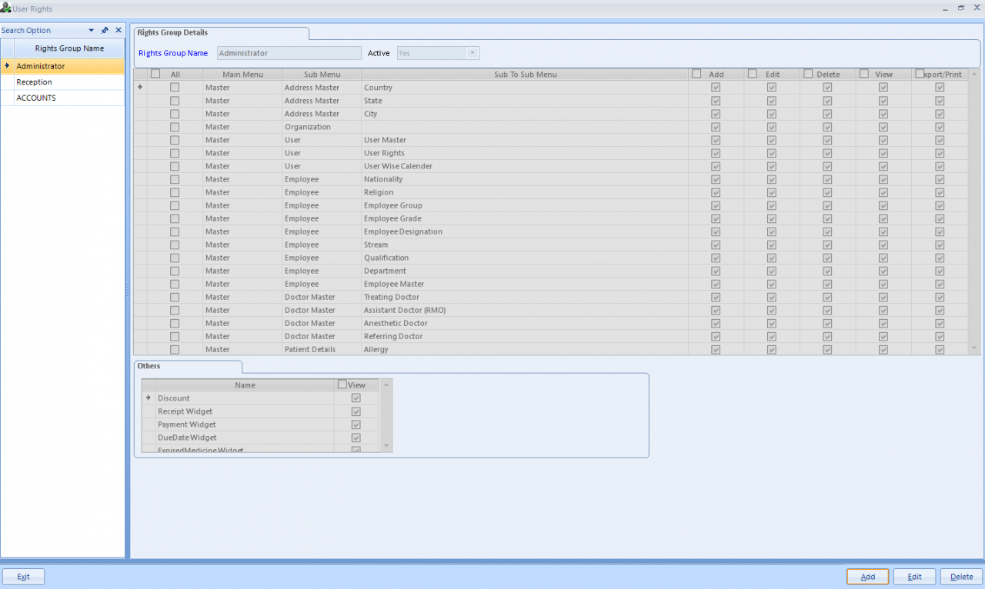This screenshot has height=589, width=985.
Task: Uncheck the Discount view checkbox
Action: tap(356, 398)
